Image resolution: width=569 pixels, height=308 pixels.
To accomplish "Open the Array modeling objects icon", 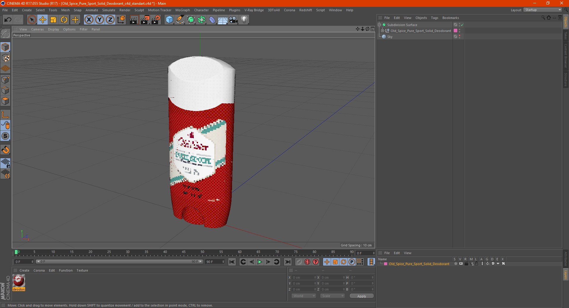I will point(202,20).
